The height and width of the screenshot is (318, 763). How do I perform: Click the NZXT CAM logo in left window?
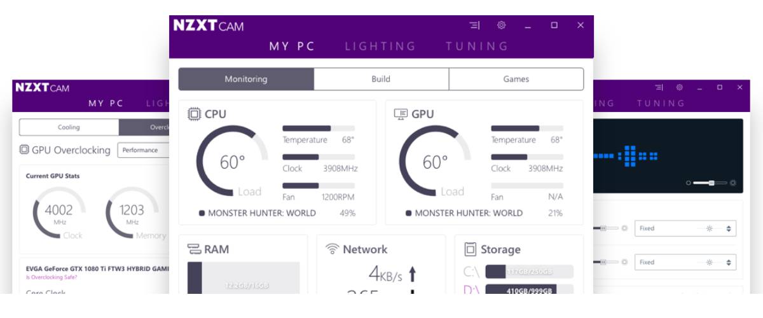click(x=42, y=88)
